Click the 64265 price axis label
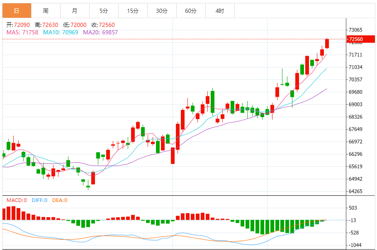 pyautogui.click(x=355, y=191)
